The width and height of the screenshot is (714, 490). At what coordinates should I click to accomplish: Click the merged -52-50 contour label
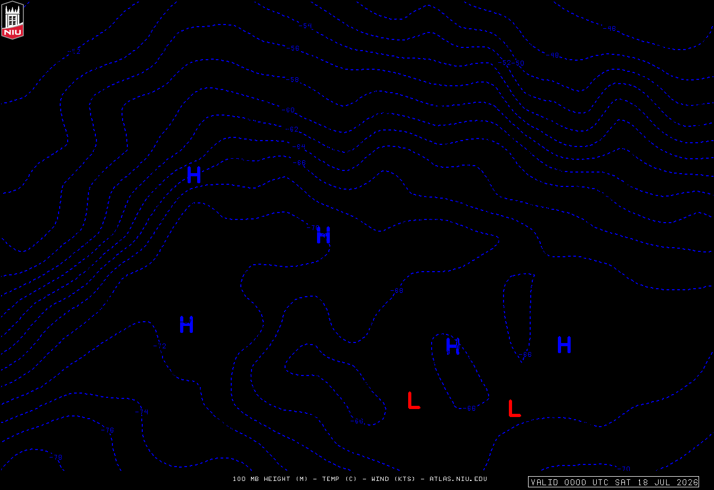512,63
